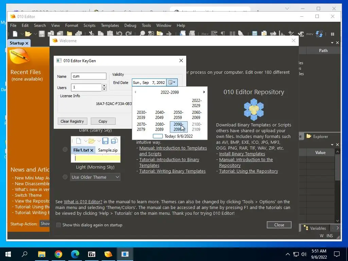
Task: Select the 2090-2099 decade in calendar
Action: (178, 127)
